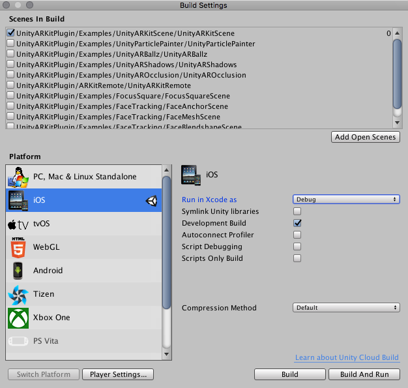Click the Tizen pinwheel icon

coord(18,295)
